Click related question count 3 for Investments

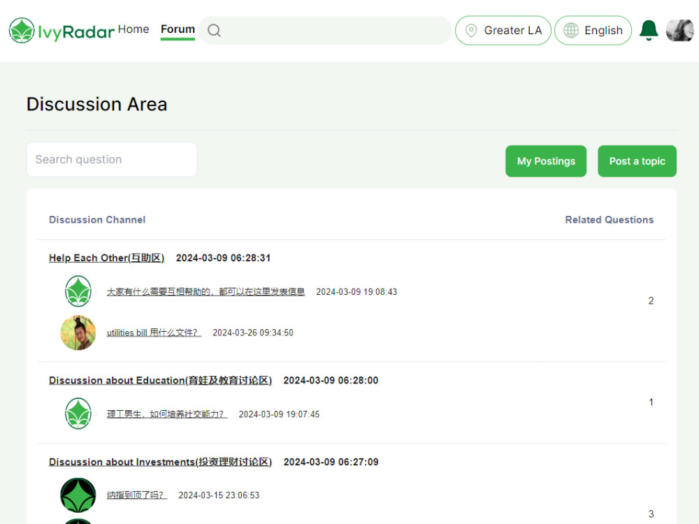click(651, 514)
